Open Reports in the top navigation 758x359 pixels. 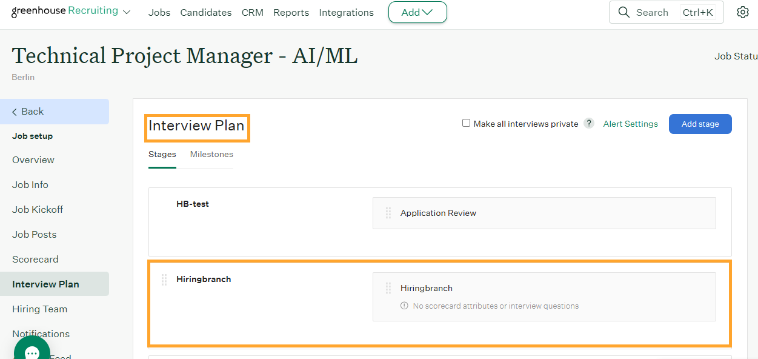tap(291, 13)
